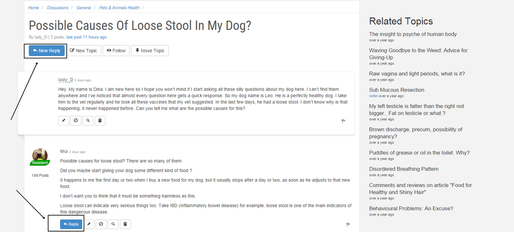Click the pencil edit icon under Mia's post
The height and width of the screenshot is (232, 514).
89,224
